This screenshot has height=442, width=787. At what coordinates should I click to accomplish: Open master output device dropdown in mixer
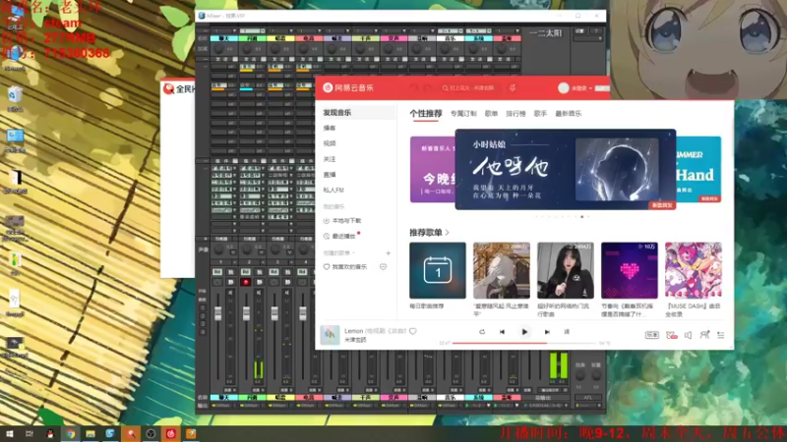(x=546, y=406)
